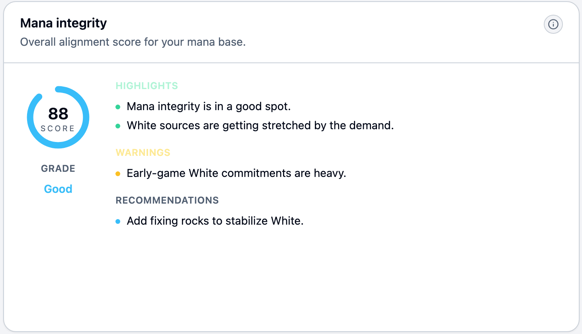Viewport: 582px width, 334px height.
Task: Click the GRADE label heading
Action: tap(58, 169)
